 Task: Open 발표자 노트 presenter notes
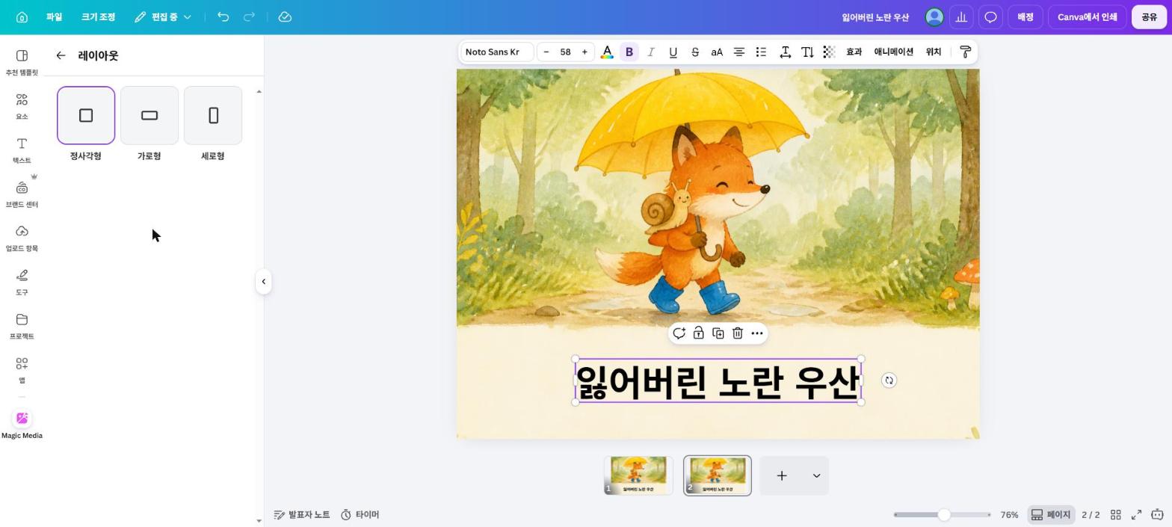[x=302, y=514]
